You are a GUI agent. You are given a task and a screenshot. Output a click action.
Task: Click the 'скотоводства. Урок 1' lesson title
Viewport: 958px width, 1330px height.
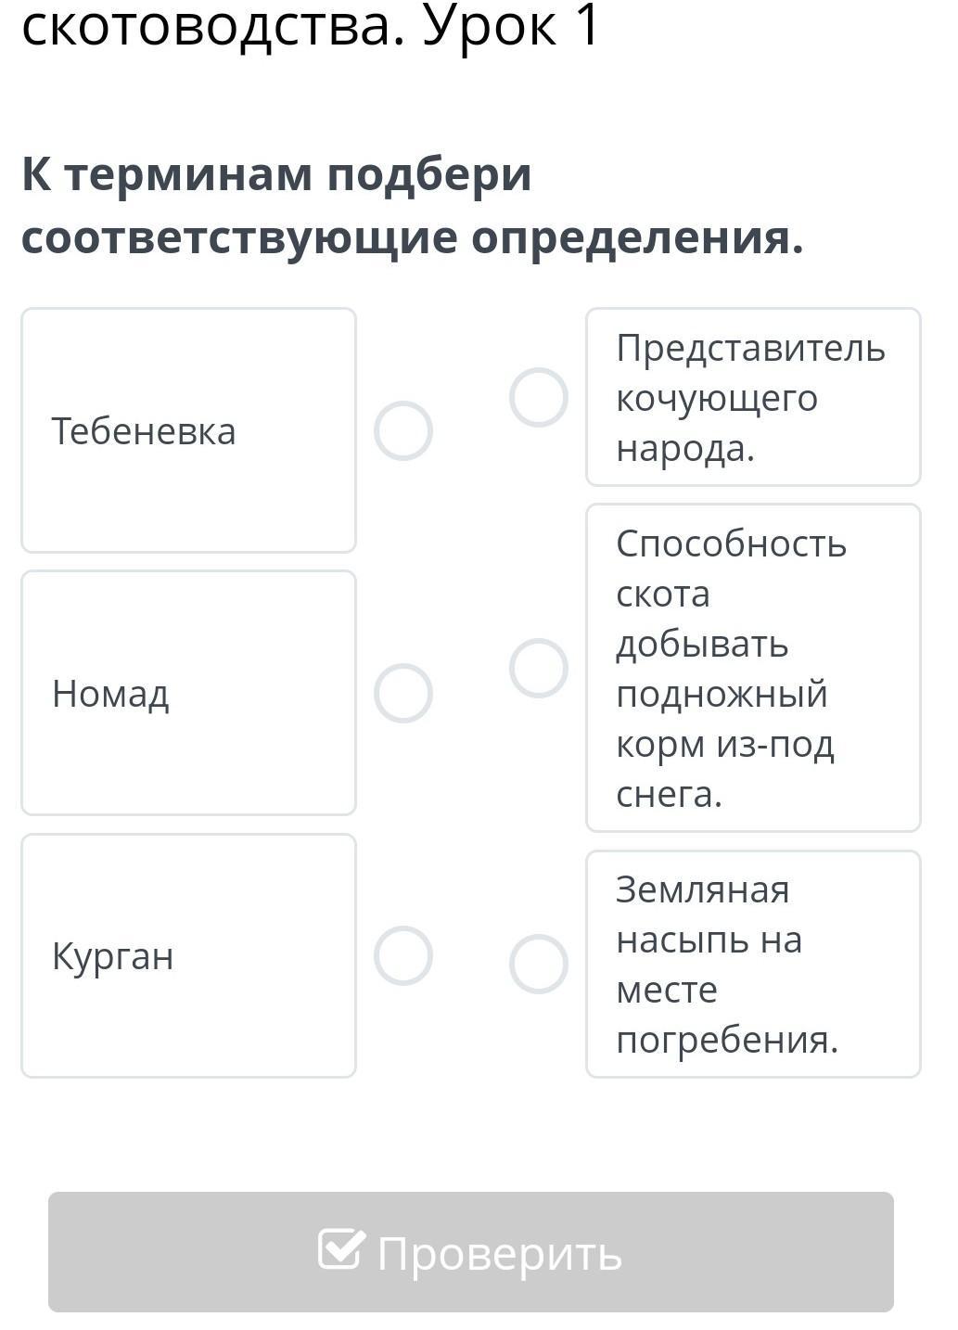click(x=312, y=26)
